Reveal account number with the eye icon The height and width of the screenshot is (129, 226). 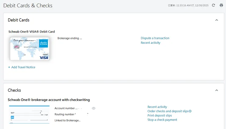94,108
